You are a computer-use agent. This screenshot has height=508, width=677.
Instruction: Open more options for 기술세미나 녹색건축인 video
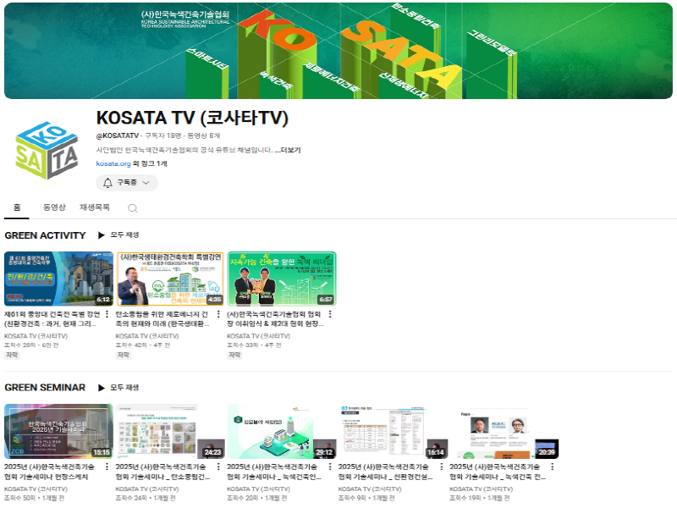coord(330,467)
